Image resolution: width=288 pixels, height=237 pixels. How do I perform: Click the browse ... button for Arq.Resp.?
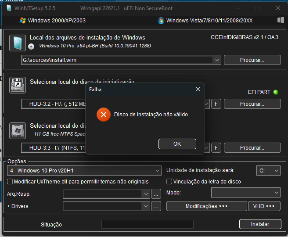click(156, 194)
